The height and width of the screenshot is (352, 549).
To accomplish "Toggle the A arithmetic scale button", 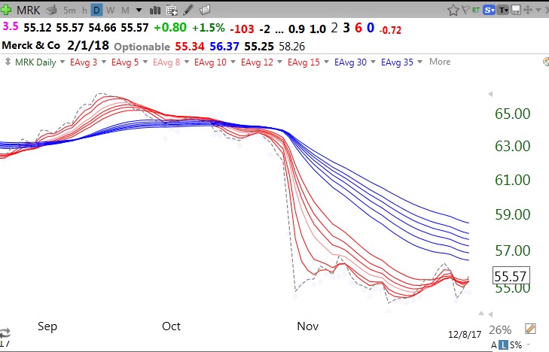I will (493, 344).
